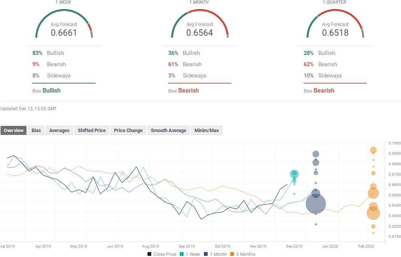Click the topmost orange 3 Months bubble
The width and height of the screenshot is (401, 257).
pyautogui.click(x=374, y=150)
